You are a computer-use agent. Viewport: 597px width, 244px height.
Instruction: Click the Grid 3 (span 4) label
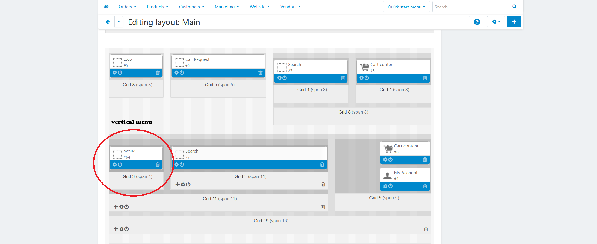point(137,177)
